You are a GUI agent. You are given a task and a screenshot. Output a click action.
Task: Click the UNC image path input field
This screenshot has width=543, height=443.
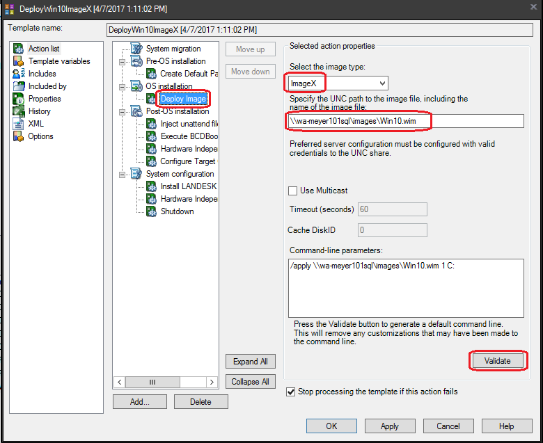pos(406,121)
